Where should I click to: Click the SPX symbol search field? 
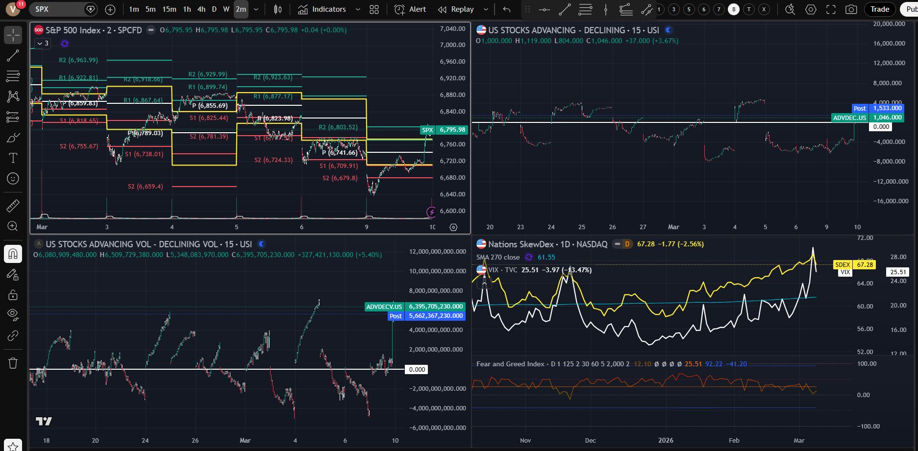[58, 9]
